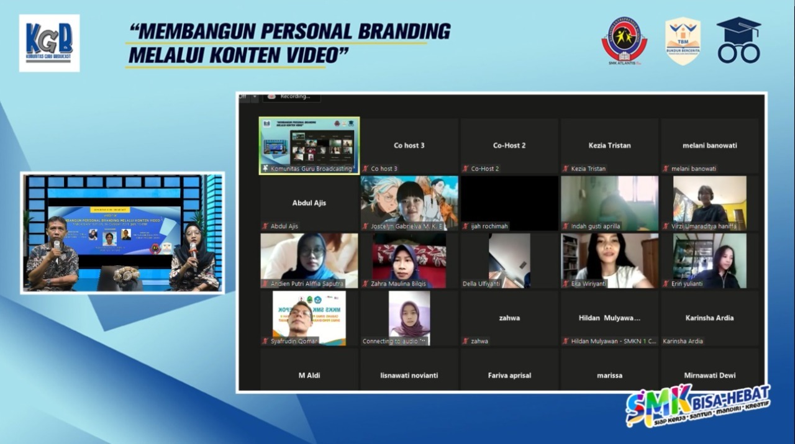This screenshot has width=795, height=444.
Task: Select the KGB Komunitas Guru Broadcast logo
Action: [x=49, y=42]
